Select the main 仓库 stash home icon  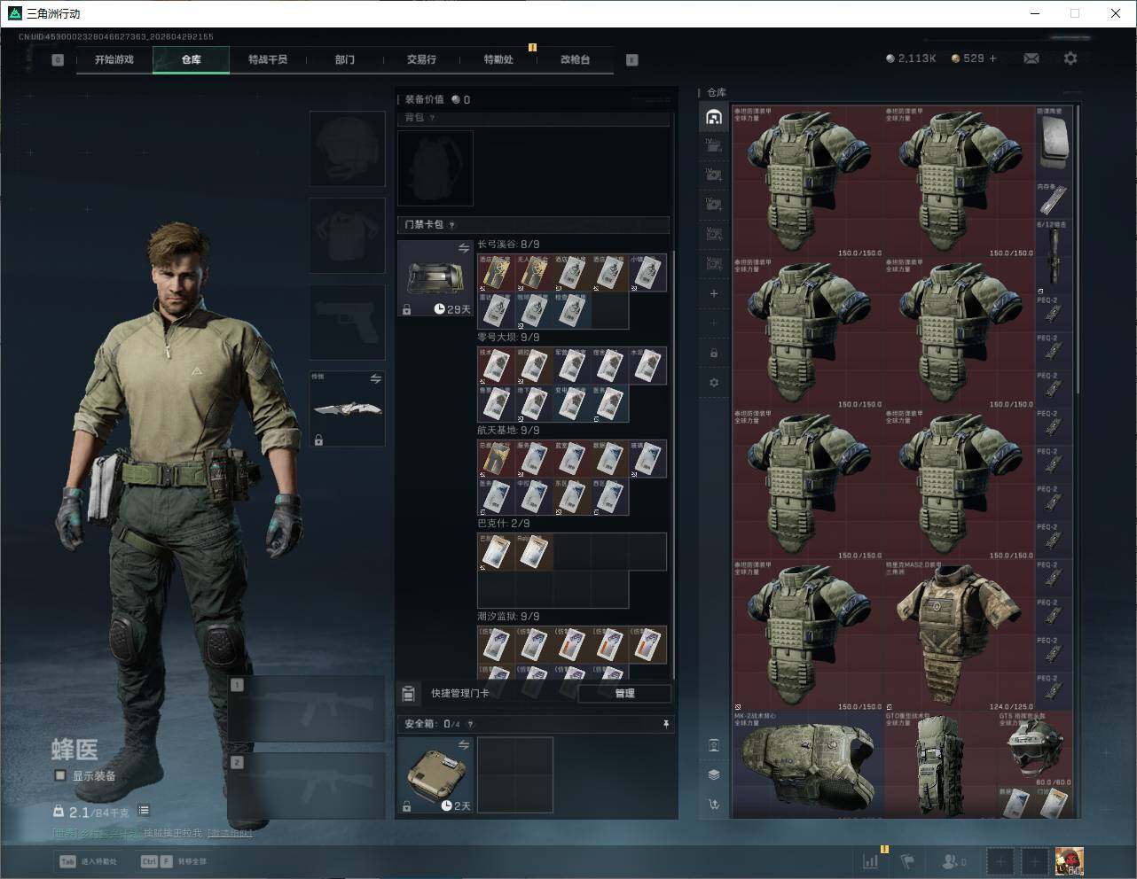click(x=714, y=117)
